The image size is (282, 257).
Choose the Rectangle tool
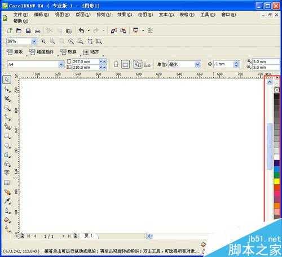pos(7,136)
